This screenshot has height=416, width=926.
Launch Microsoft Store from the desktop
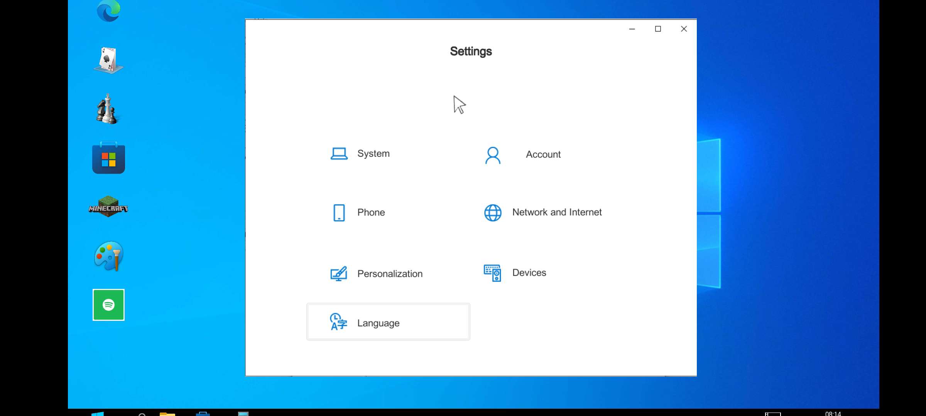click(x=108, y=158)
